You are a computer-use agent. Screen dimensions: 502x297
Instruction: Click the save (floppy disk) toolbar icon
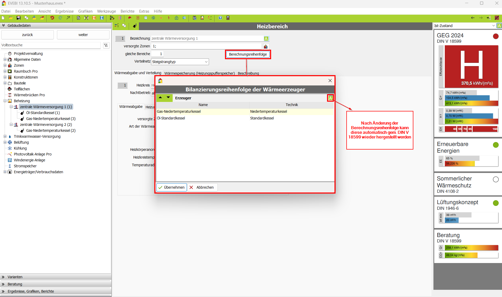click(19, 18)
